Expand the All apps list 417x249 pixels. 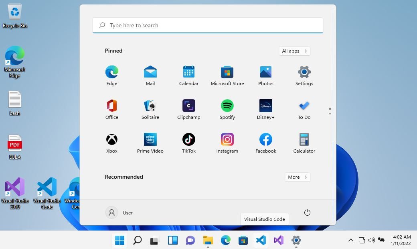tap(295, 51)
